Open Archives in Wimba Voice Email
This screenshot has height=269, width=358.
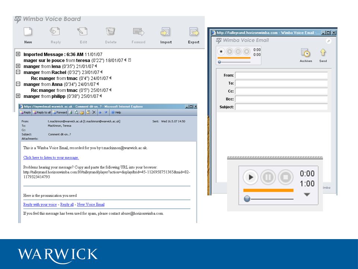(306, 55)
